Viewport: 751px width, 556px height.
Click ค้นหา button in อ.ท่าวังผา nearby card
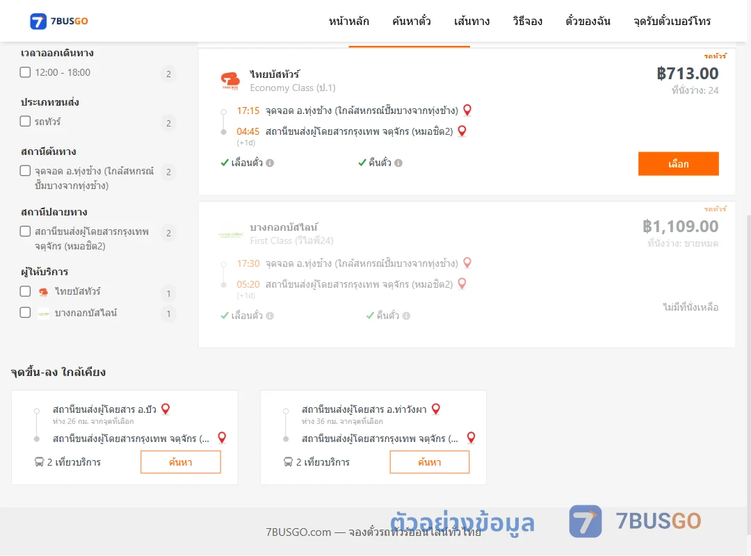pyautogui.click(x=430, y=462)
